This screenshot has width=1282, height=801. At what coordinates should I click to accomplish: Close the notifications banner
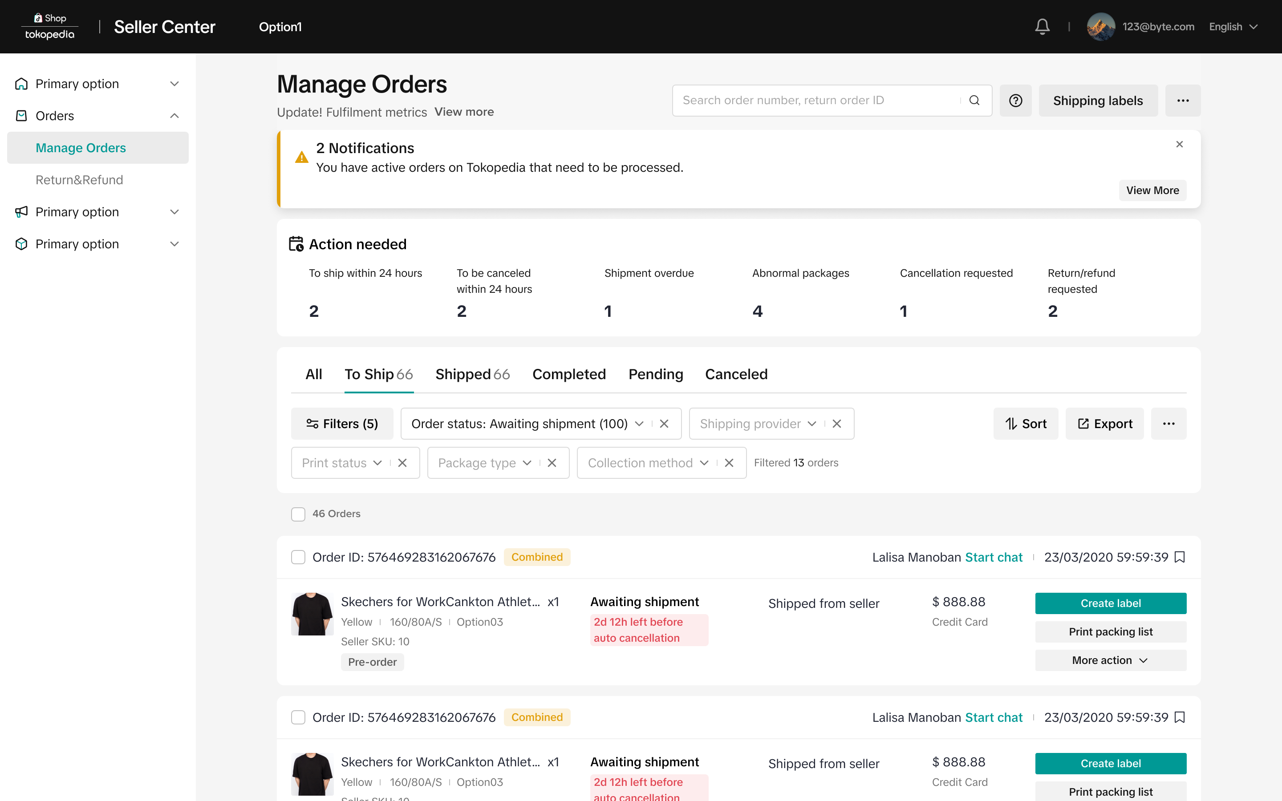1179,144
